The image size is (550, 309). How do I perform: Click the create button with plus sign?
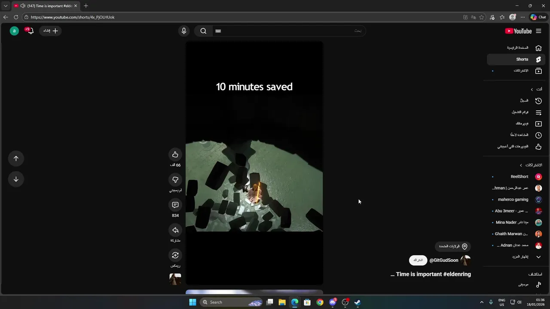point(50,31)
